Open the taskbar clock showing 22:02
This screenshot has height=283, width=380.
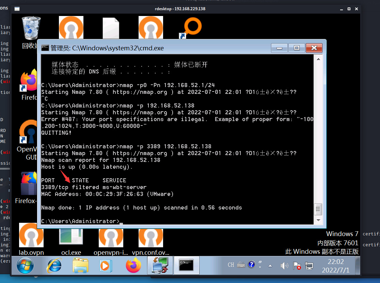pos(335,266)
